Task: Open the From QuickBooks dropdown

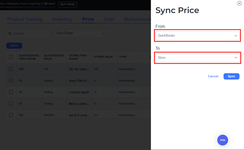Action: pyautogui.click(x=197, y=36)
